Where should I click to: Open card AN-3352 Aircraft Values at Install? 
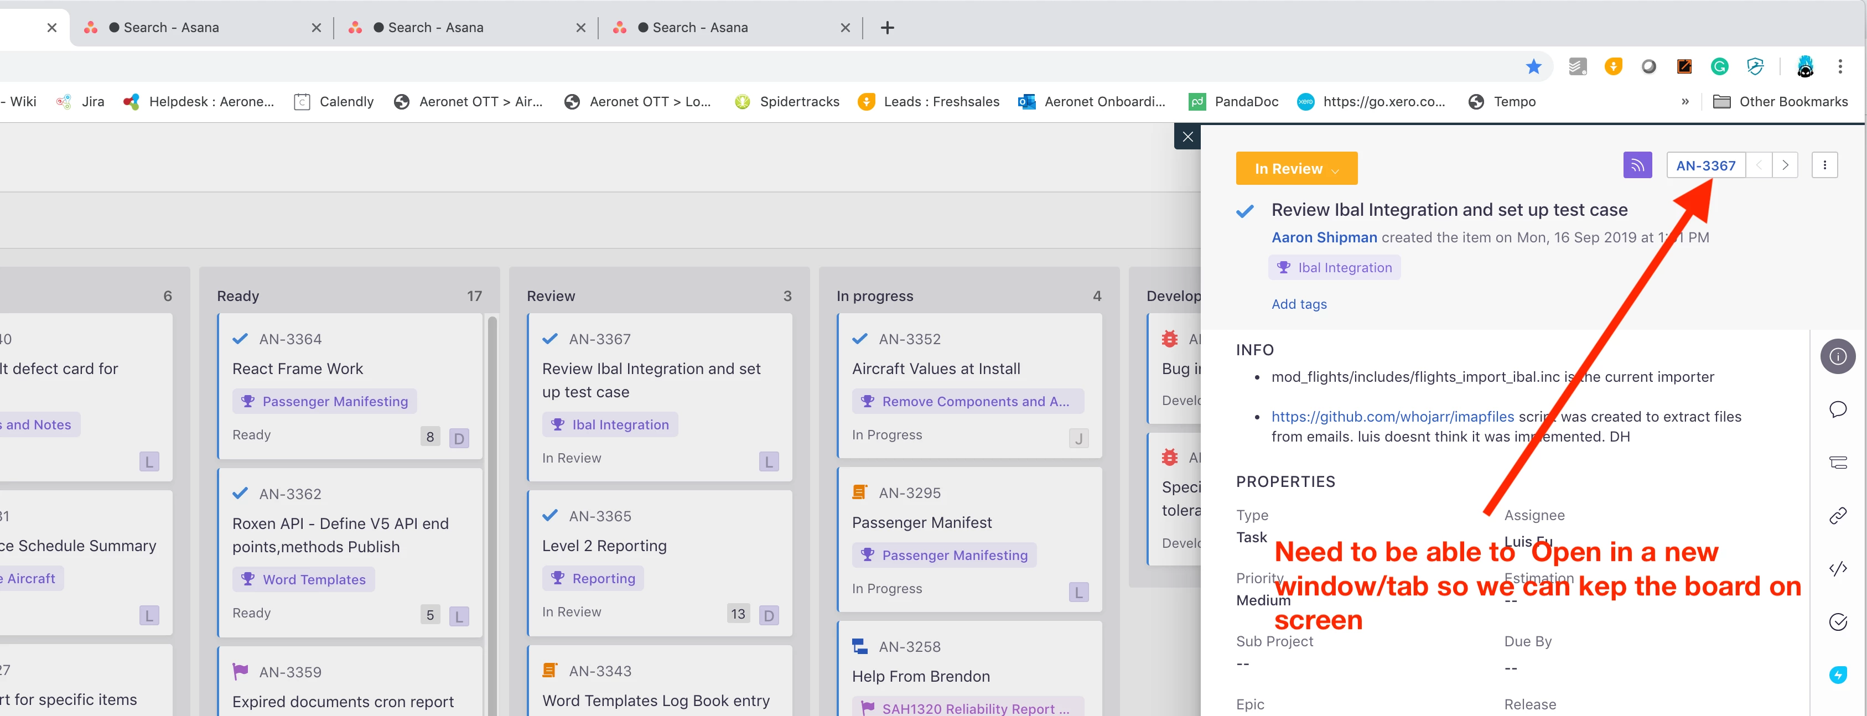pyautogui.click(x=969, y=386)
